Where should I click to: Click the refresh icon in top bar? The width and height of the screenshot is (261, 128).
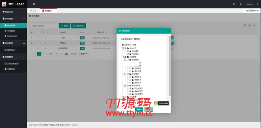[234, 4]
